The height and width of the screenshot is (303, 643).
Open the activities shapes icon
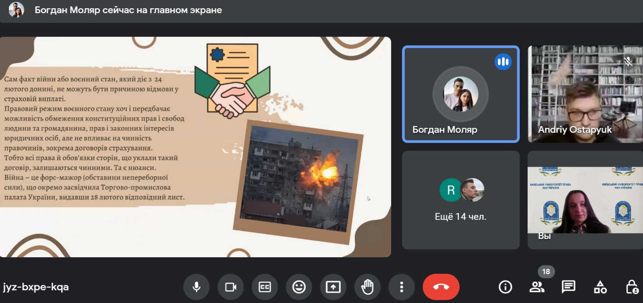coord(600,287)
